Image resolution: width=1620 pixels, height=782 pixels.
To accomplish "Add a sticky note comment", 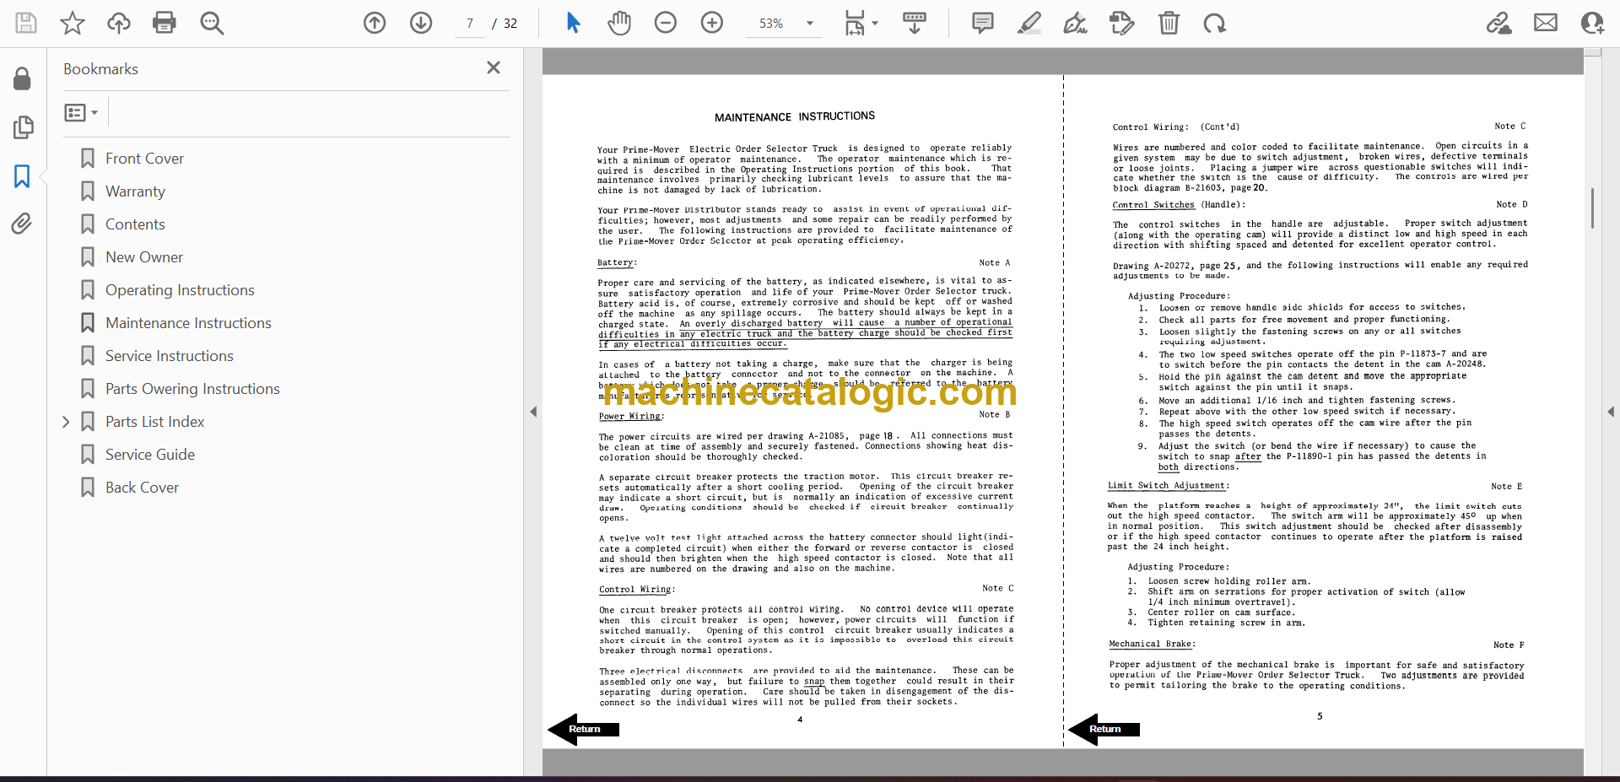I will (x=983, y=23).
